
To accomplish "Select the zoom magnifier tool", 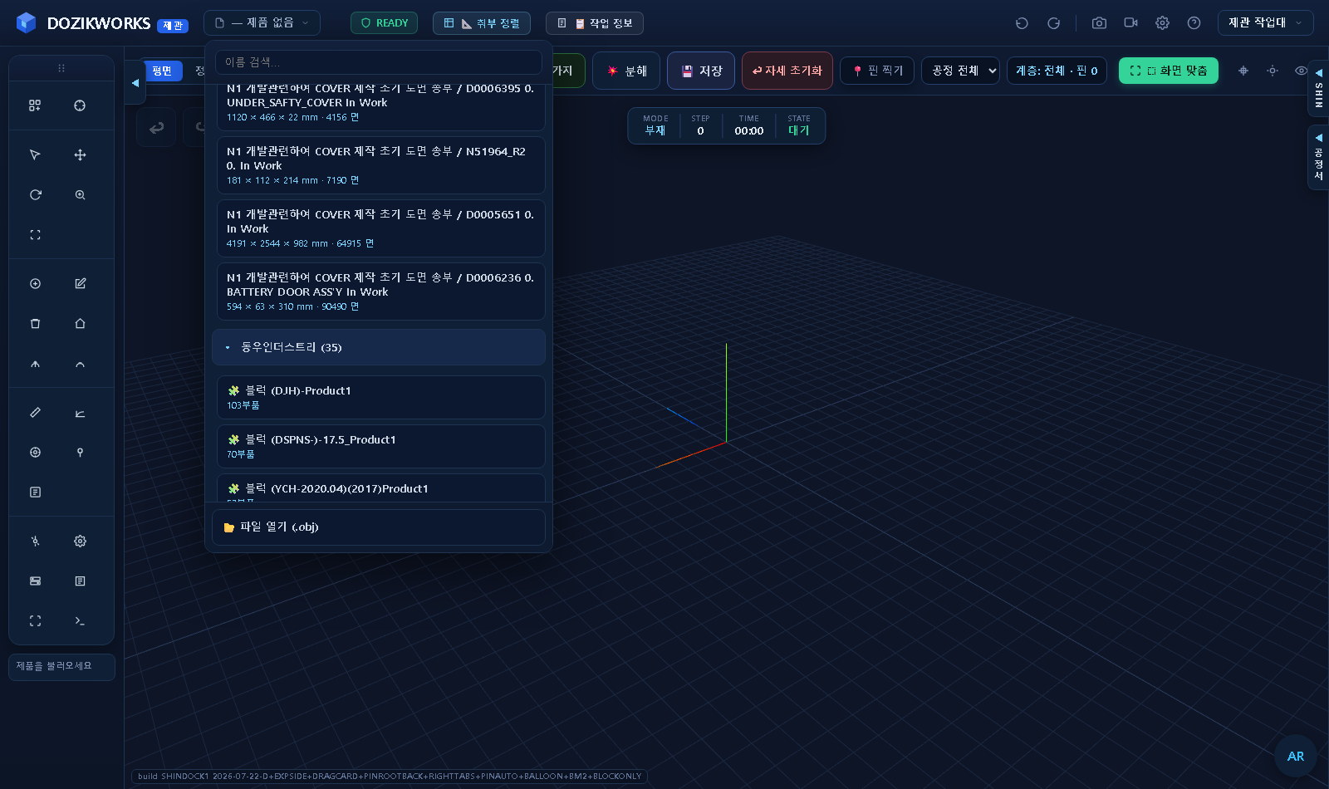I will (80, 195).
